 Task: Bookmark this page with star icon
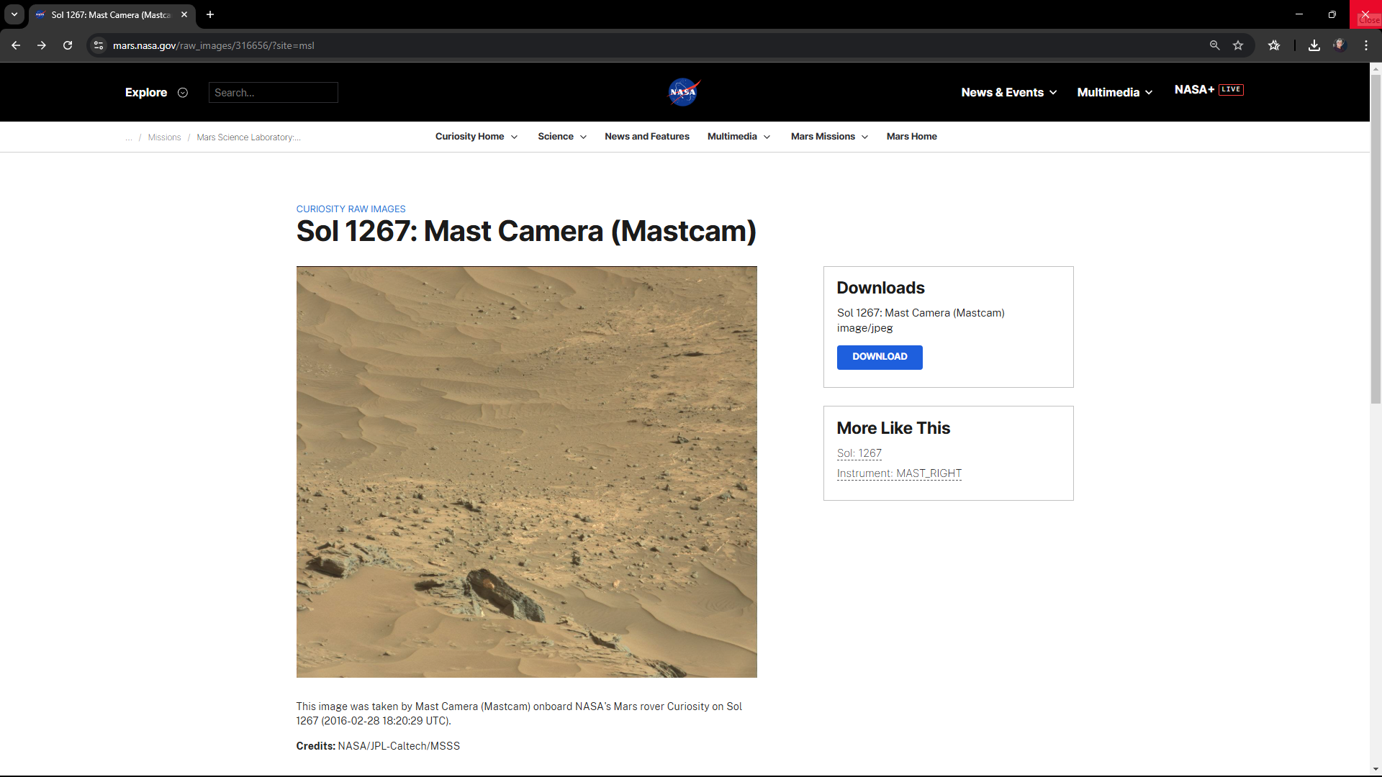(x=1238, y=45)
